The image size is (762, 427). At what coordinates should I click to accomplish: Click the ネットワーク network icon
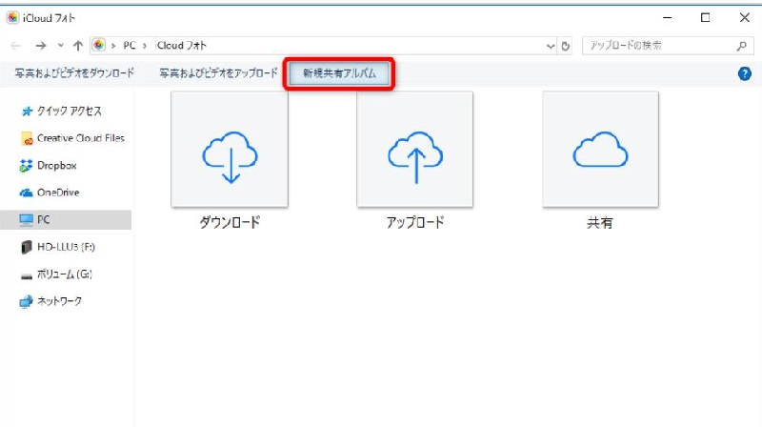pyautogui.click(x=26, y=302)
